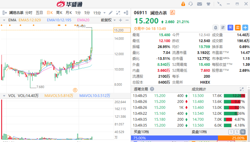Expand chart to fullscreen icon
The width and height of the screenshot is (250, 142).
tap(118, 13)
